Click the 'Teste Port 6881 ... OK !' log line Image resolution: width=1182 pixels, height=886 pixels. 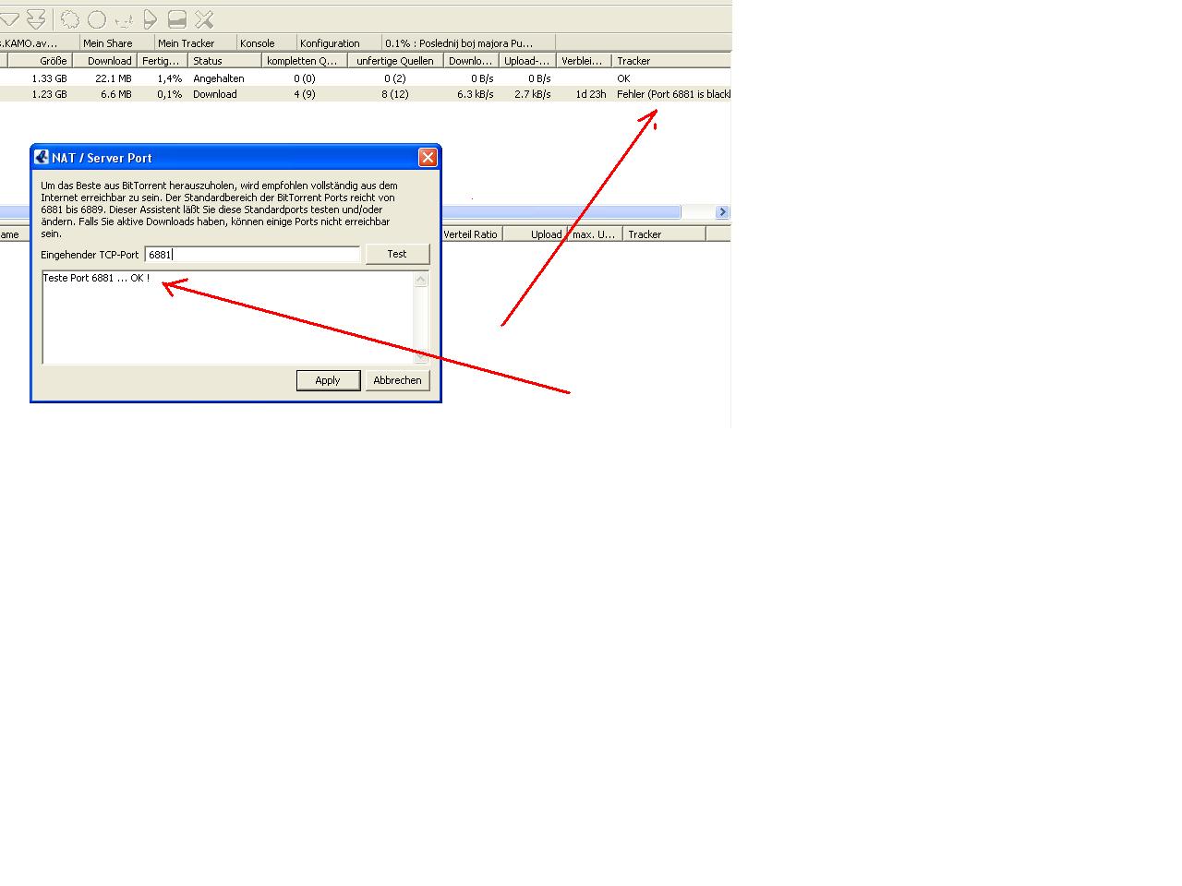pos(96,278)
